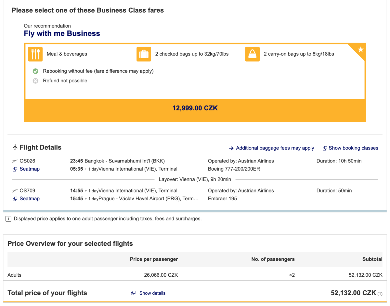
Task: Click the Rebooking without fee text
Action: pos(98,71)
